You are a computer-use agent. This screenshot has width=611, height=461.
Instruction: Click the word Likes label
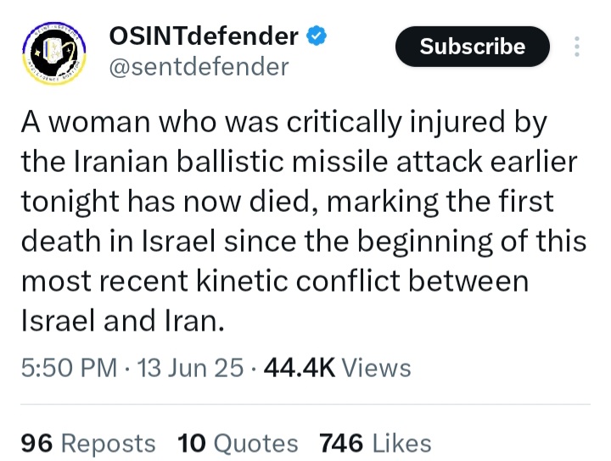click(x=401, y=443)
